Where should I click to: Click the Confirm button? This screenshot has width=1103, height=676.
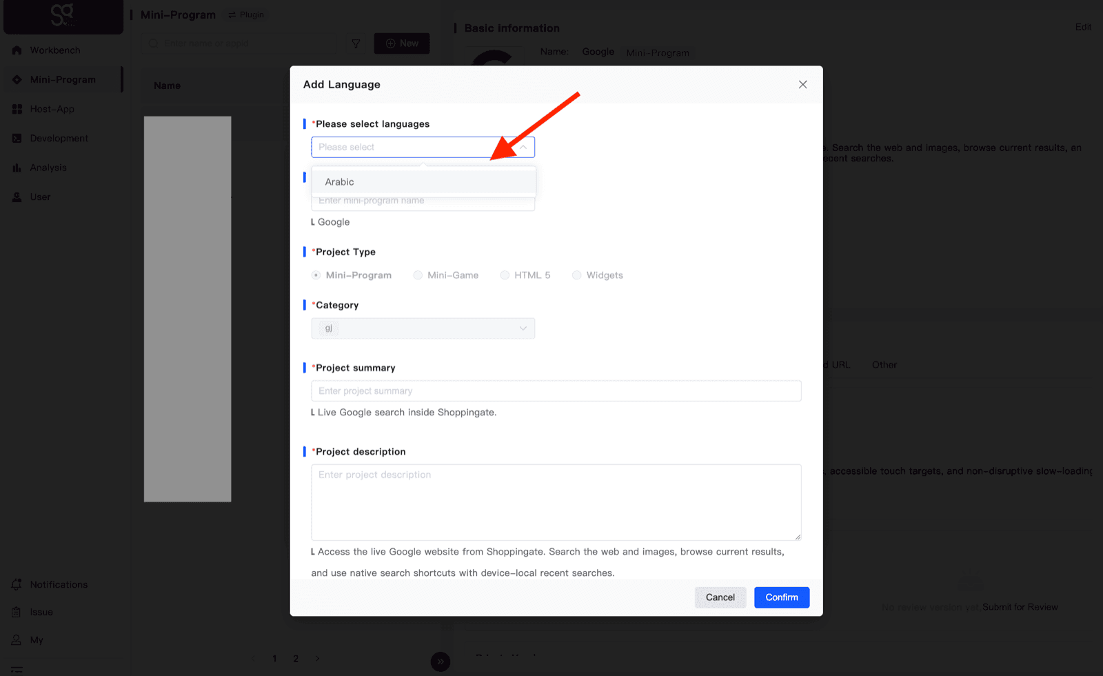(782, 597)
